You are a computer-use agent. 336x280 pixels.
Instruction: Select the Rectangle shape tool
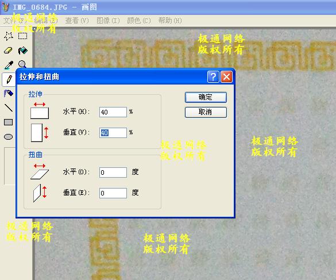coord(9,122)
